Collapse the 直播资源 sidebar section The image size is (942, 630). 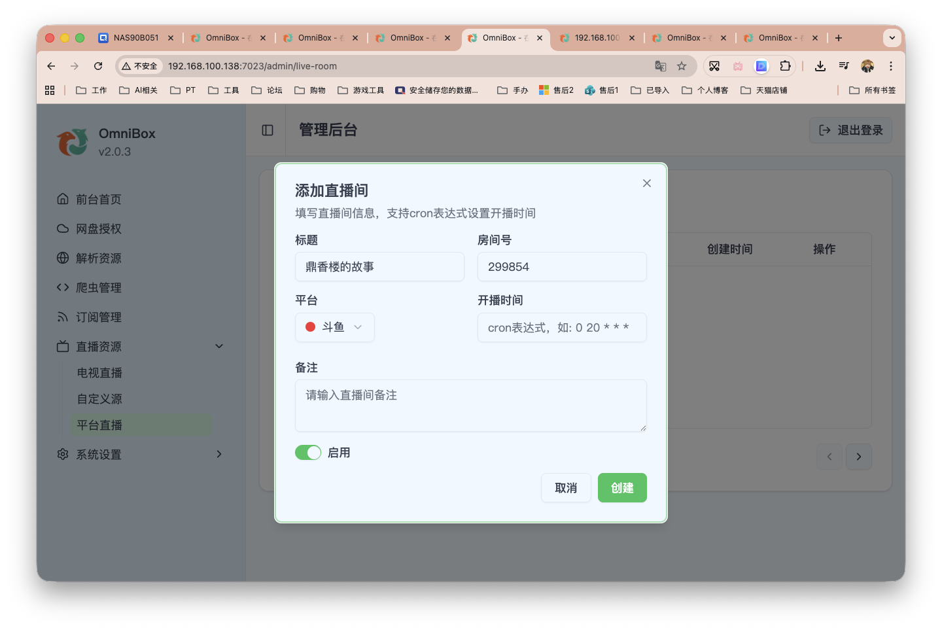point(218,346)
